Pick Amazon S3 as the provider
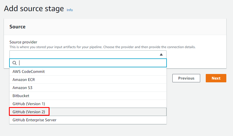This screenshot has width=233, height=136. 23,88
